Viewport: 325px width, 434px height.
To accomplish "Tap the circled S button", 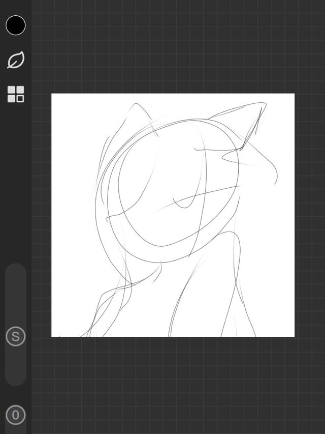I will [x=15, y=337].
